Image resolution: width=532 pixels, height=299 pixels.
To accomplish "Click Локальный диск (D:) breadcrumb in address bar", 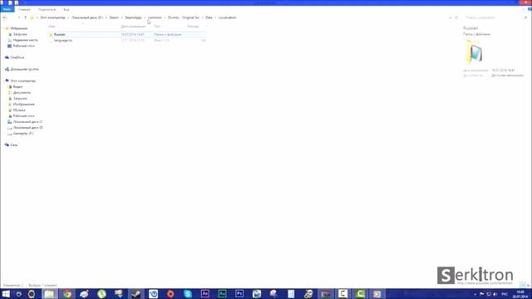I will 87,17.
